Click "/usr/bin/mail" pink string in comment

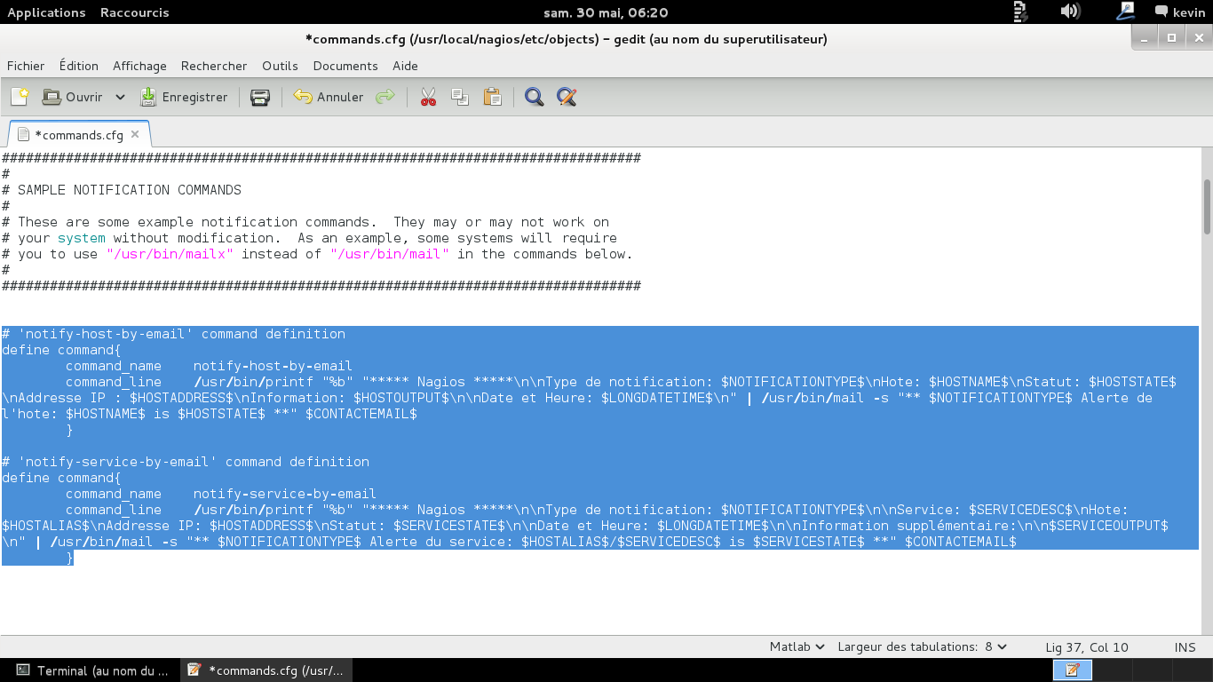click(x=389, y=254)
